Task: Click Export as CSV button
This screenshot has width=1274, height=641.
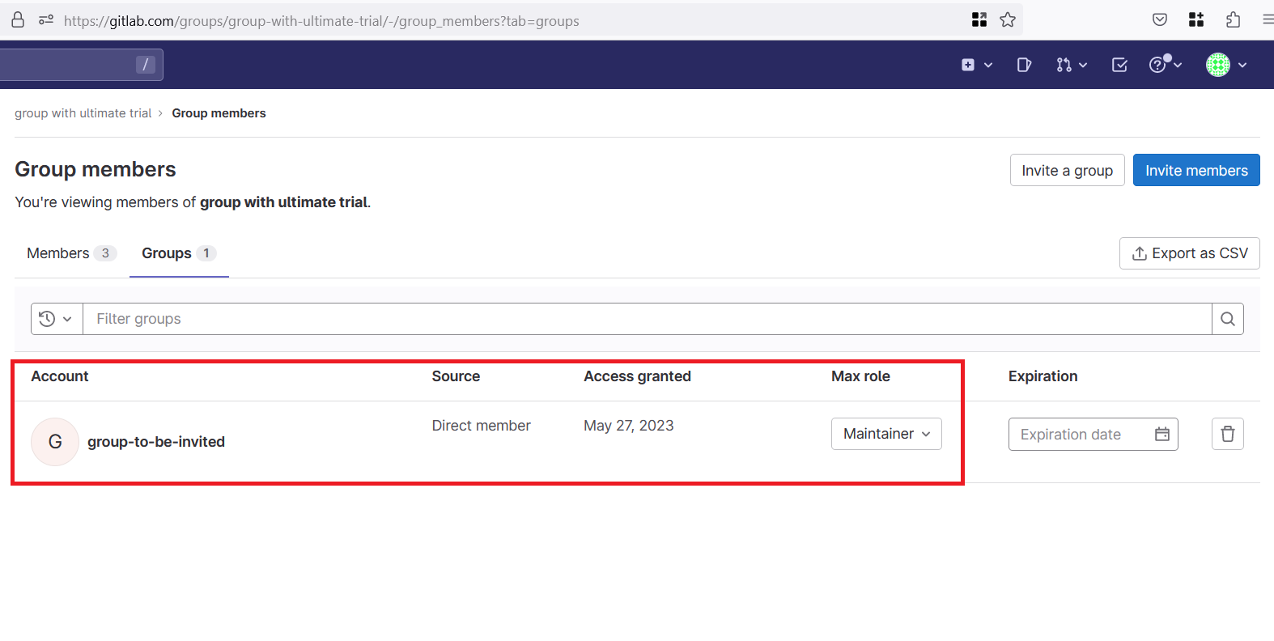Action: (1189, 253)
